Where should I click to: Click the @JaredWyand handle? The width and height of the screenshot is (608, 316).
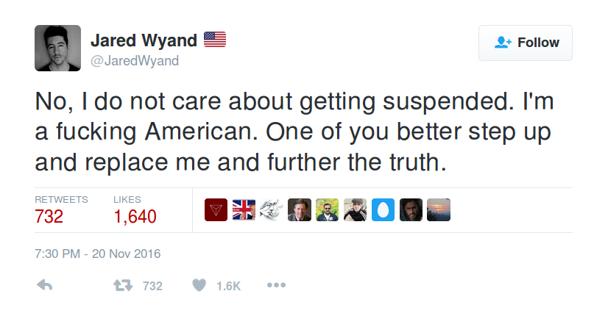[x=134, y=60]
